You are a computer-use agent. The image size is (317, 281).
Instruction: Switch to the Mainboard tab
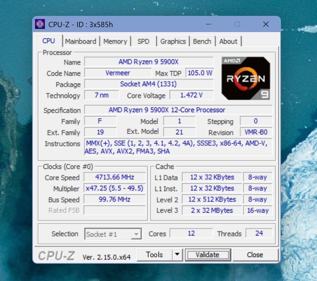coord(81,41)
